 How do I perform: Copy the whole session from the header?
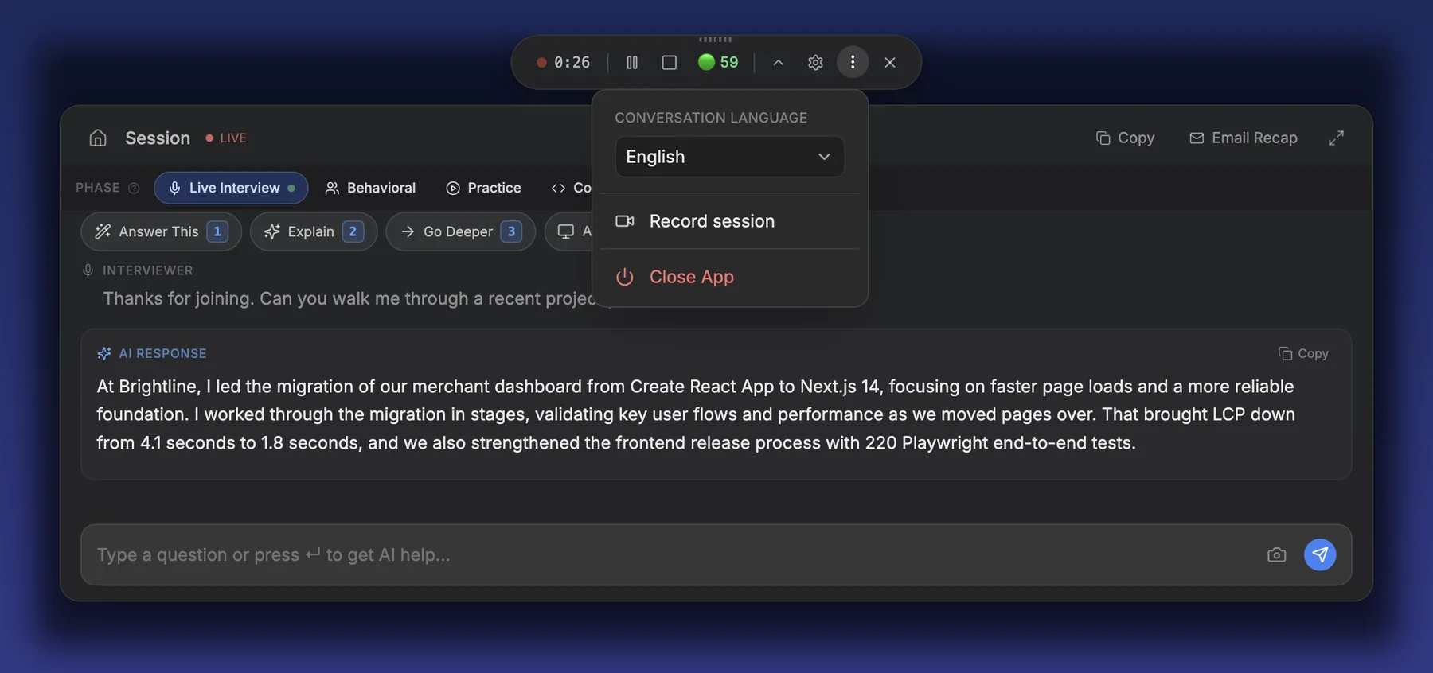(x=1125, y=138)
